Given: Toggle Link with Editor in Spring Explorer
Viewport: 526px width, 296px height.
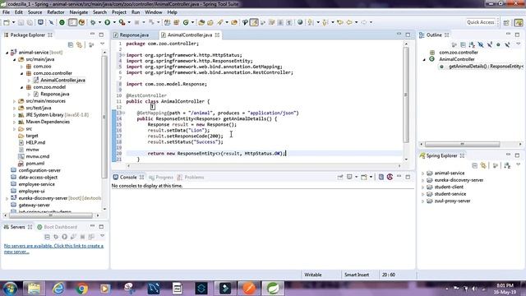Looking at the screenshot, I should click(x=483, y=165).
